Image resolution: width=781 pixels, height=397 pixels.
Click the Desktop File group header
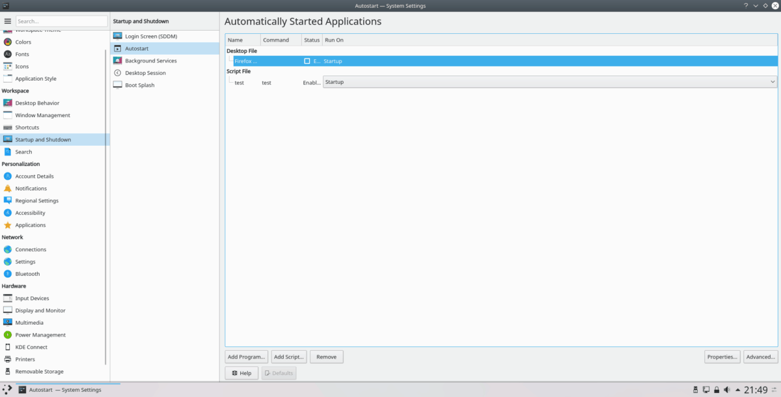(x=241, y=50)
